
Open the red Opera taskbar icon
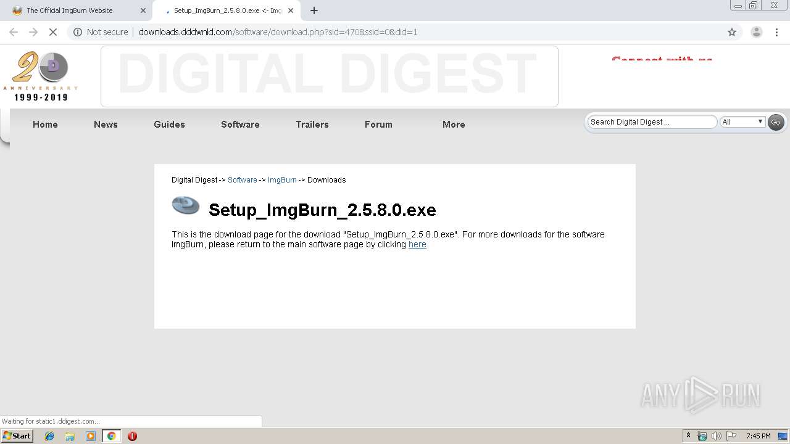(132, 436)
